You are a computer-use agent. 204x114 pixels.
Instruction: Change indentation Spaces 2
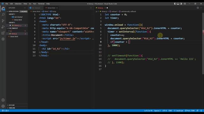coord(157,111)
